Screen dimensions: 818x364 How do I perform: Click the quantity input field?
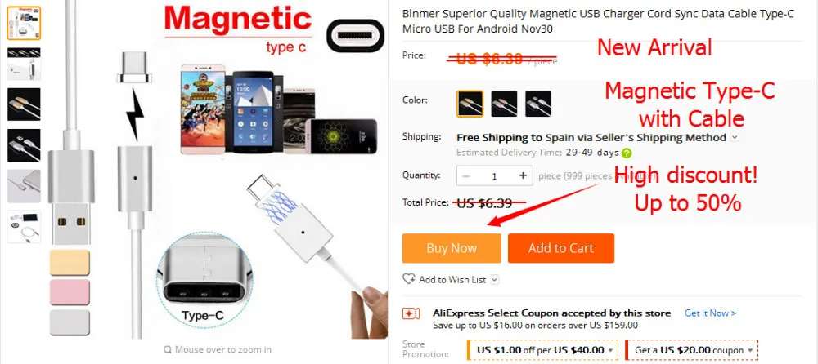pyautogui.click(x=494, y=176)
